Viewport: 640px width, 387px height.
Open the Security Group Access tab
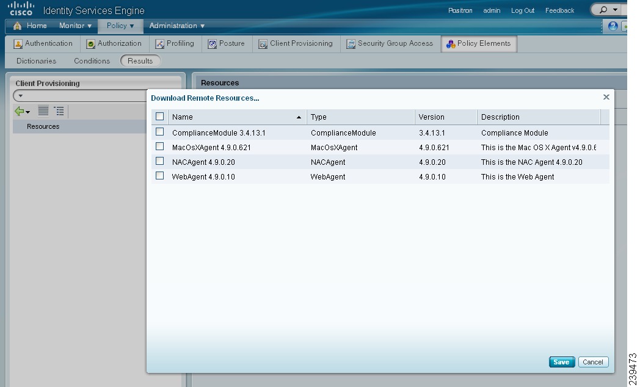(390, 43)
